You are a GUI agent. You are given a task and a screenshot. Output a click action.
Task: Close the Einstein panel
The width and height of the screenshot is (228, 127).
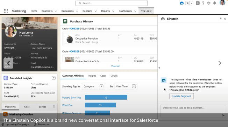[x=225, y=19]
